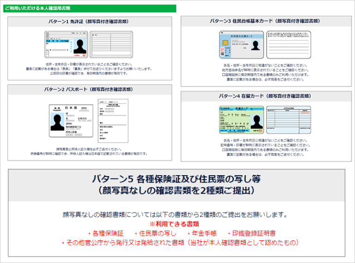Click the Basic Resident Register card front
Screen dimensions: 355x263
[x=241, y=45]
